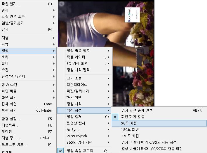Screen dimensions: 207x153
Task: Choose 영상 회전 순차 선택
Action: tap(159, 110)
